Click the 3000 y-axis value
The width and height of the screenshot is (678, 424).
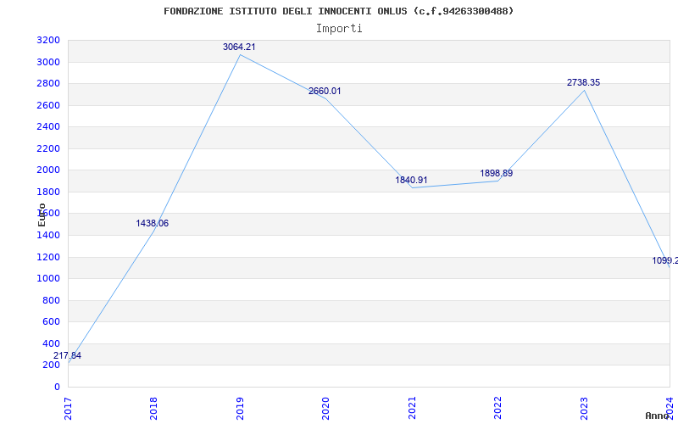[48, 62]
